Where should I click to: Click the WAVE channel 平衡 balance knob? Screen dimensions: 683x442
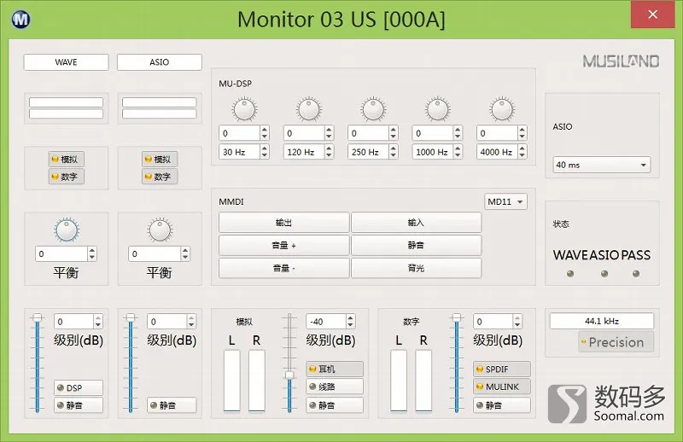coord(67,230)
